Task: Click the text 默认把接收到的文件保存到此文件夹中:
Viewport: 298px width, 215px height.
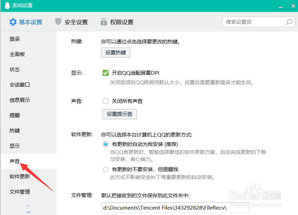Action: (145, 195)
